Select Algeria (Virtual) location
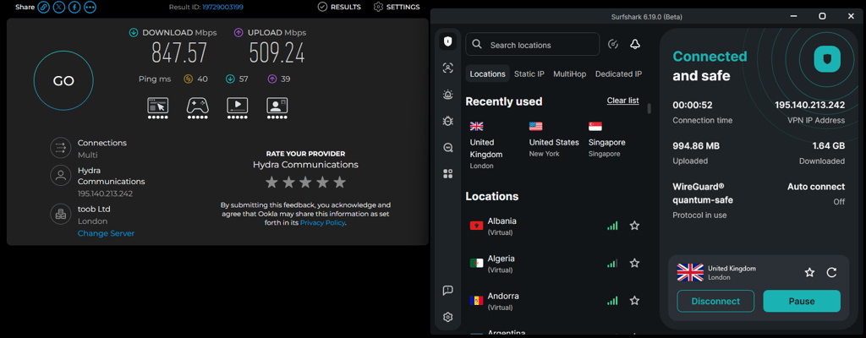The image size is (866, 338). [555, 264]
